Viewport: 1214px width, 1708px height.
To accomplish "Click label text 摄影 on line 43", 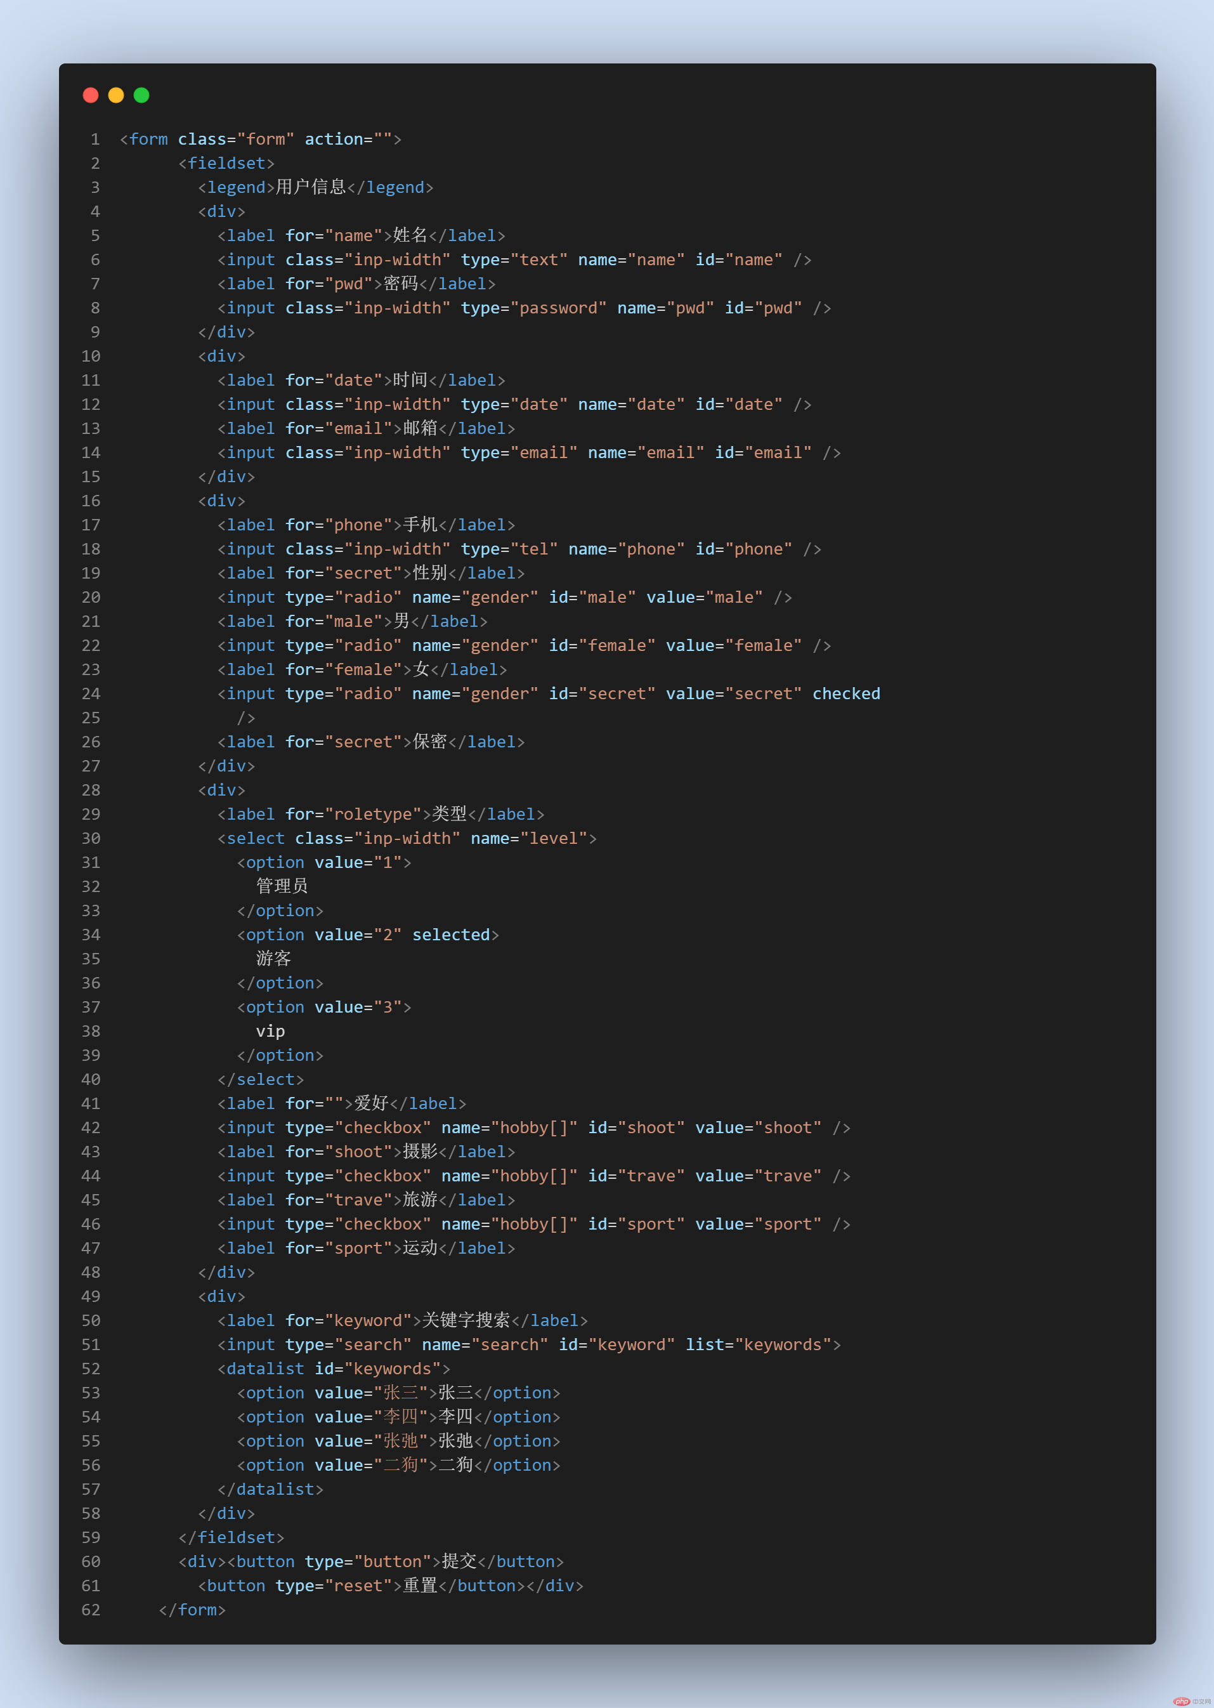I will tap(420, 1152).
